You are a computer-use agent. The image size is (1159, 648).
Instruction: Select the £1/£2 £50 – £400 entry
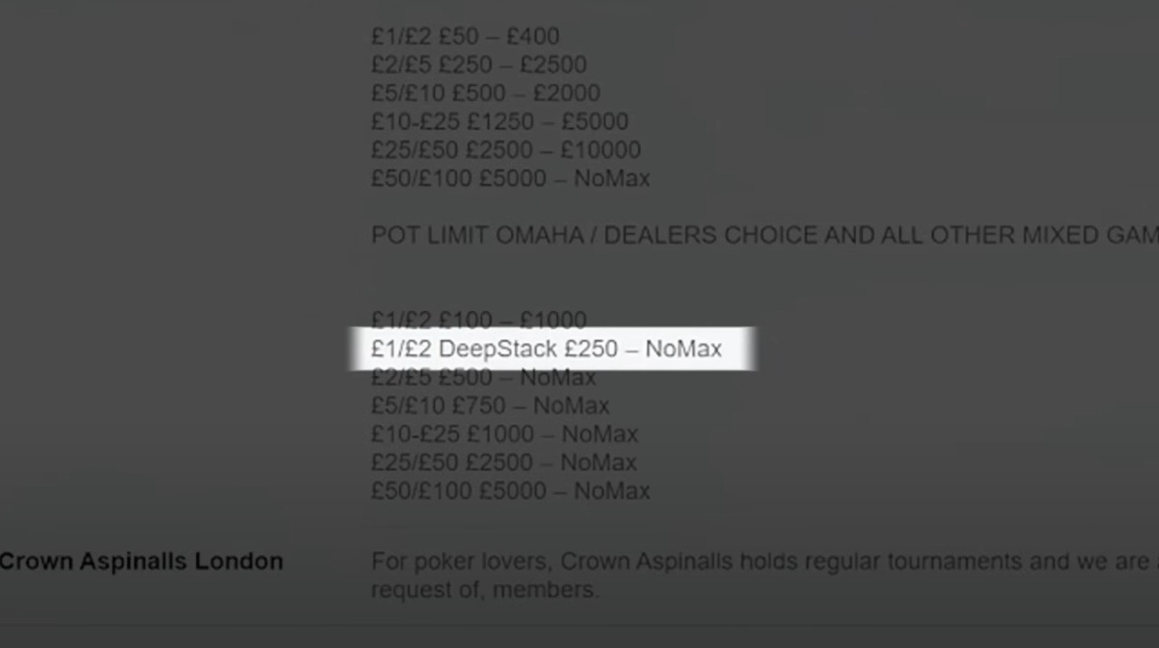coord(465,36)
